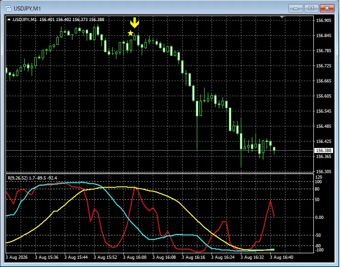The height and width of the screenshot is (267, 340).
Task: Click the 156.665 price scale value
Action: [324, 81]
